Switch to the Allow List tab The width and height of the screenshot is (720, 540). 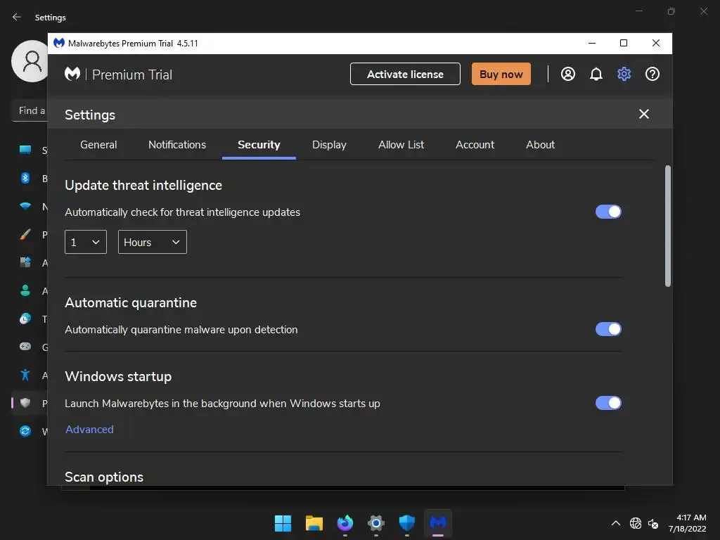[401, 145]
